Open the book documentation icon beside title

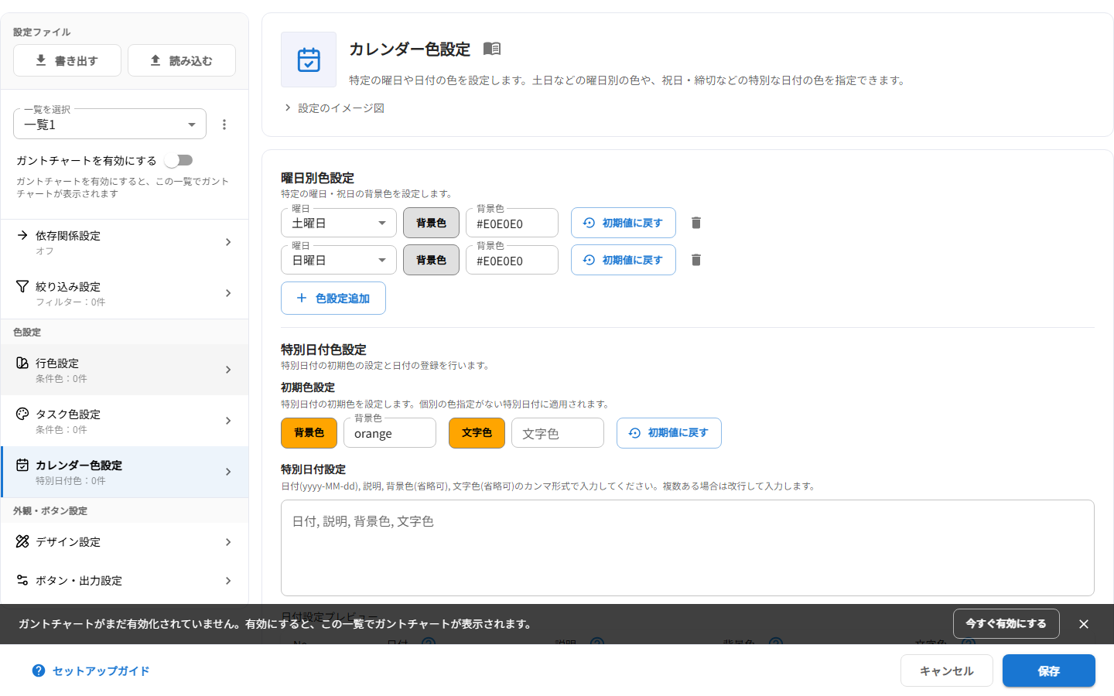492,49
